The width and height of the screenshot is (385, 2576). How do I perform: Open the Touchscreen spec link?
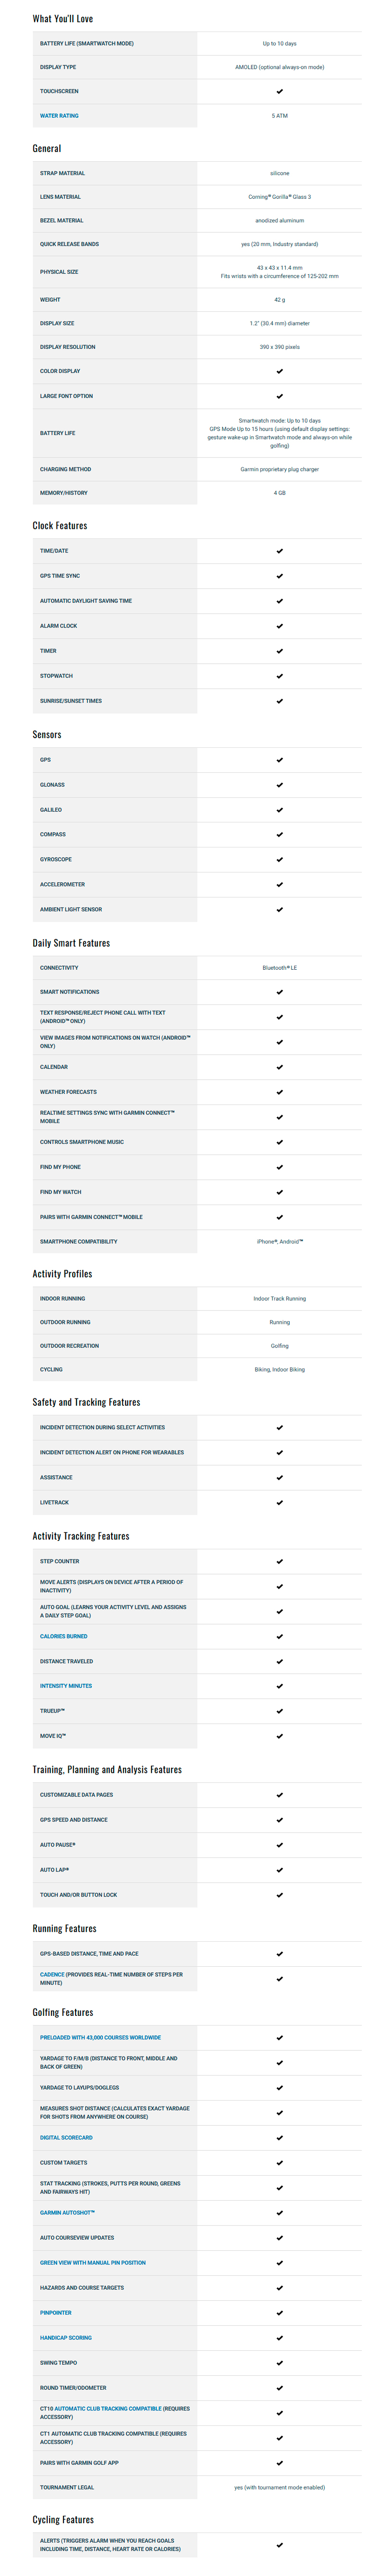click(x=59, y=91)
